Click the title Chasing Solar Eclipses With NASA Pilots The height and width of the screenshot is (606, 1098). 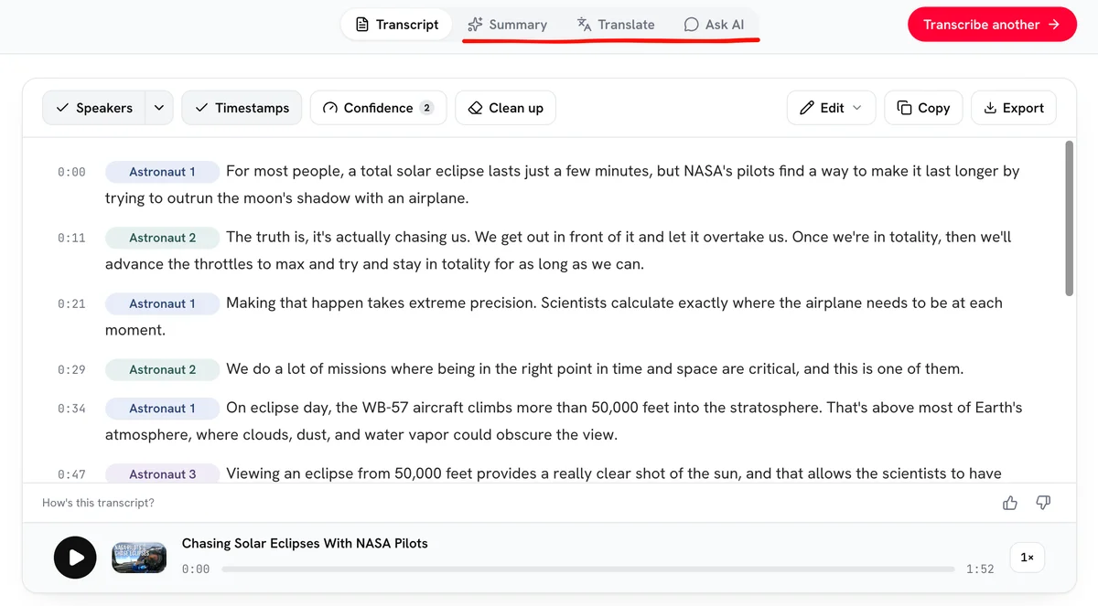point(305,543)
